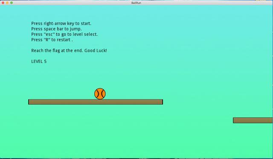The image size is (273, 159).
Task: Click the quoted "esc" word in instructions
Action: click(49, 34)
